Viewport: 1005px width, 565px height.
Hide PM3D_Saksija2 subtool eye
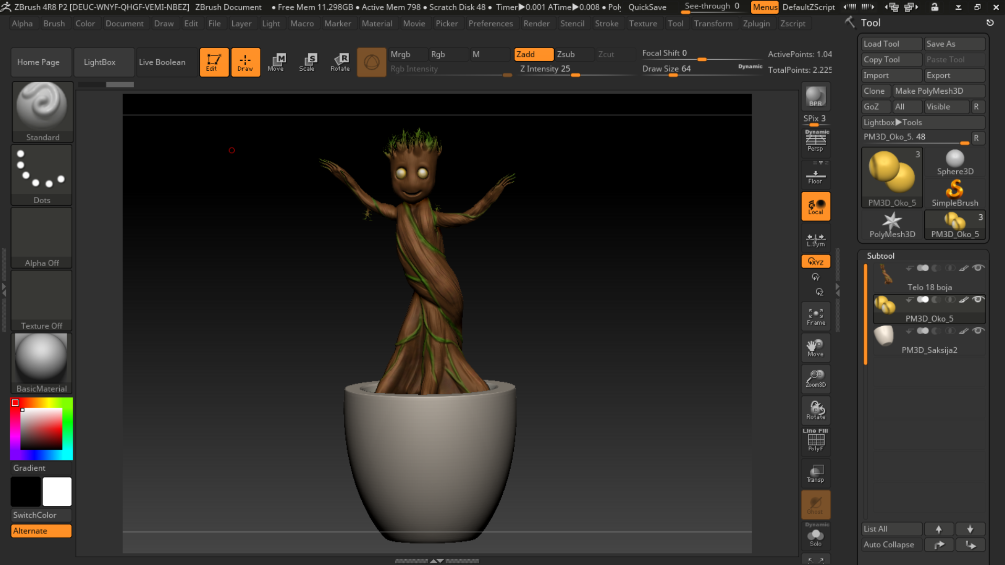click(x=978, y=331)
